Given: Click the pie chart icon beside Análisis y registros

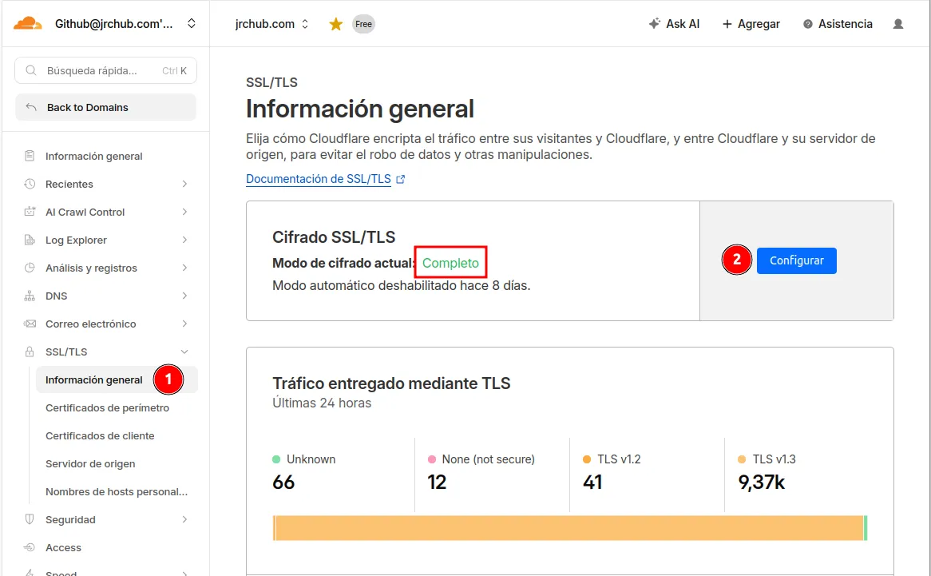Looking at the screenshot, I should click(x=29, y=268).
